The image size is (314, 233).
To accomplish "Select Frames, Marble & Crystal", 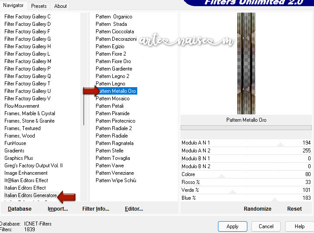I will pos(30,113).
